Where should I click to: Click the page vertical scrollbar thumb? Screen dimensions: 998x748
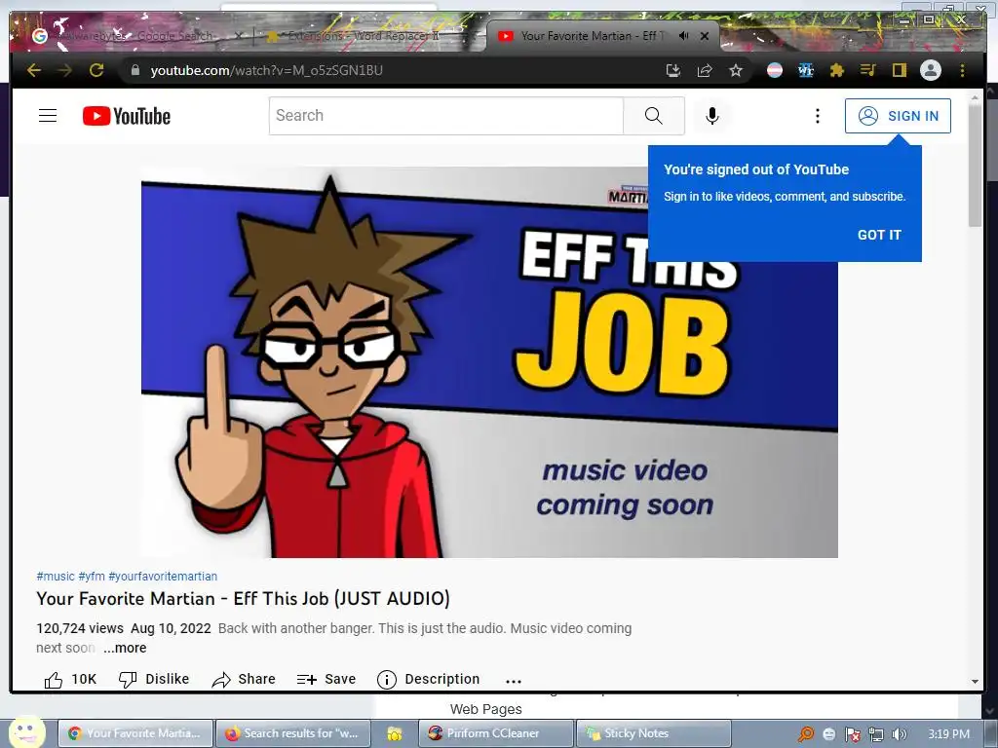pyautogui.click(x=975, y=166)
